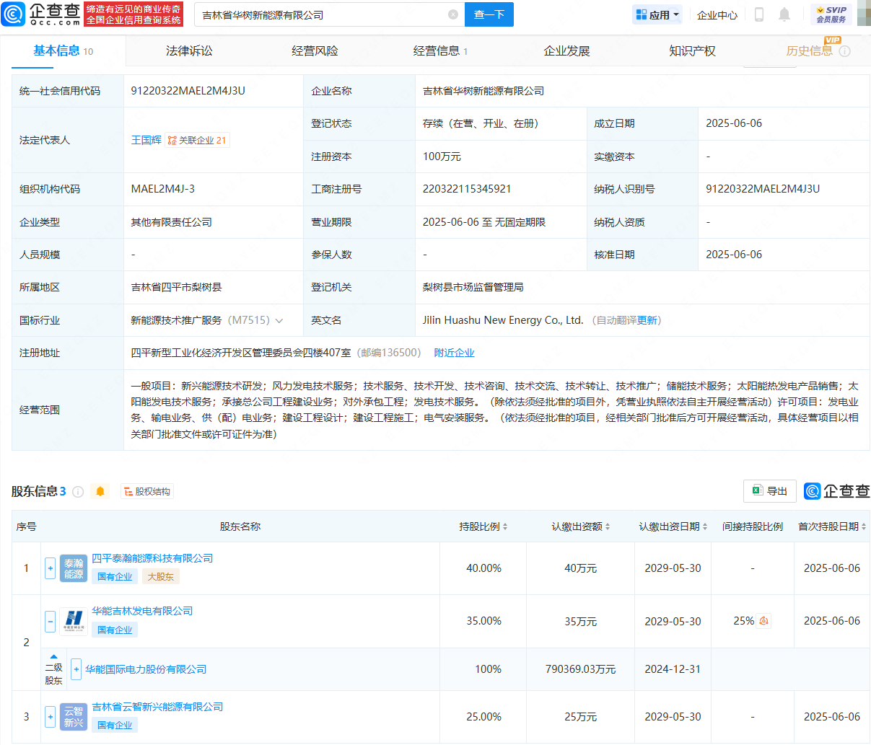This screenshot has height=745, width=871.
Task: Click the 查一下 search button
Action: point(489,14)
